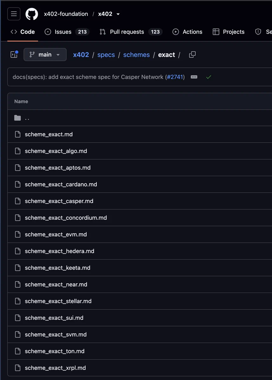This screenshot has width=272, height=380.
Task: Open the x402 repository name link
Action: click(105, 14)
